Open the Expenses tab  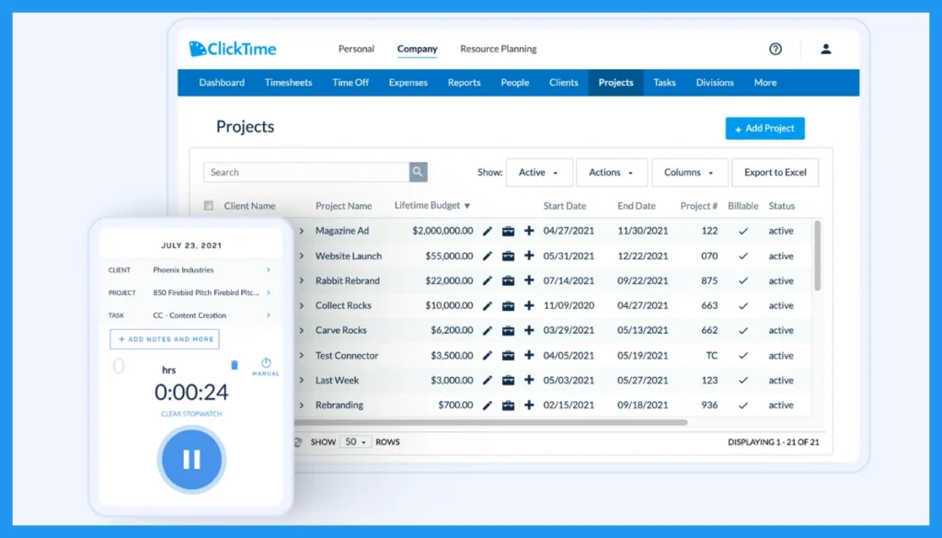pyautogui.click(x=408, y=83)
